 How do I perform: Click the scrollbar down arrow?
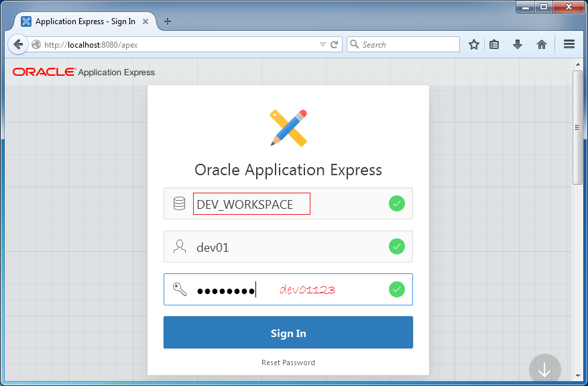click(577, 375)
